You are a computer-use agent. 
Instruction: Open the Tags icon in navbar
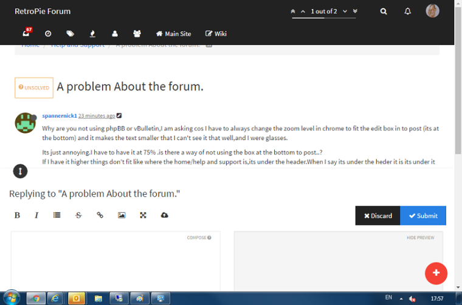(70, 34)
